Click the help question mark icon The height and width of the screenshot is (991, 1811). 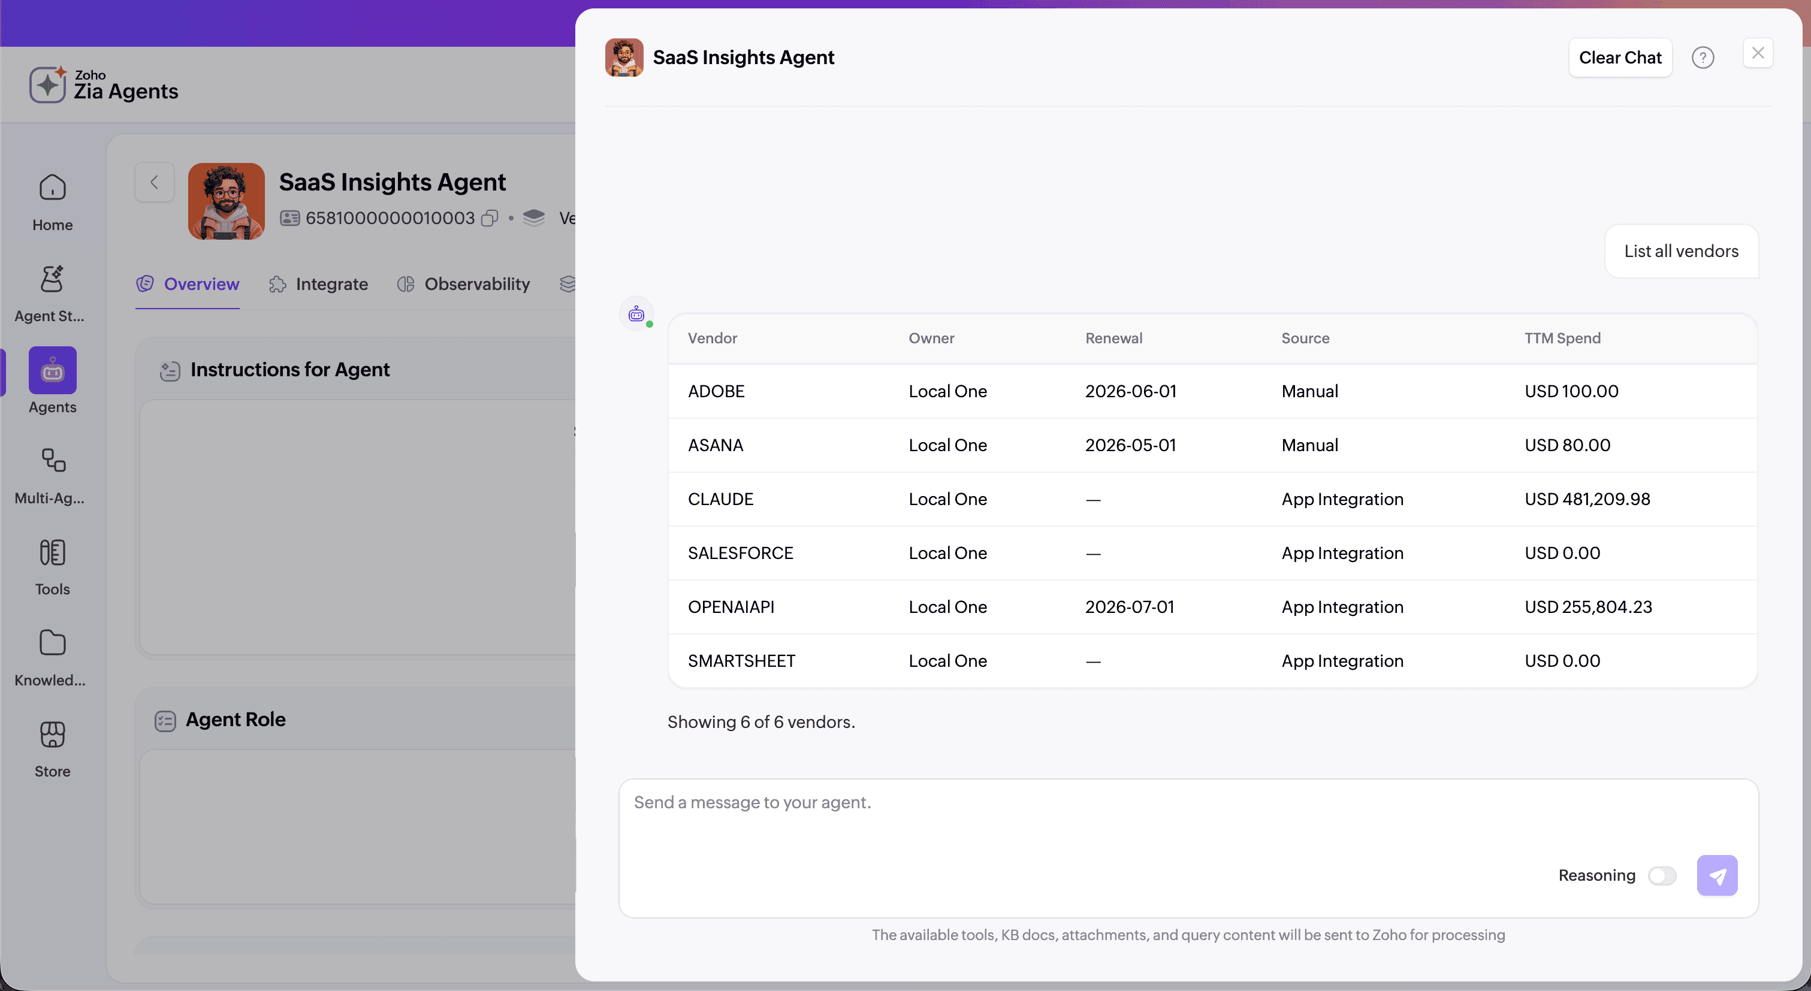pyautogui.click(x=1703, y=58)
